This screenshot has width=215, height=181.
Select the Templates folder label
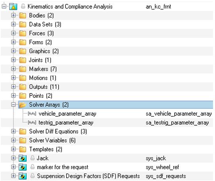click(46, 149)
